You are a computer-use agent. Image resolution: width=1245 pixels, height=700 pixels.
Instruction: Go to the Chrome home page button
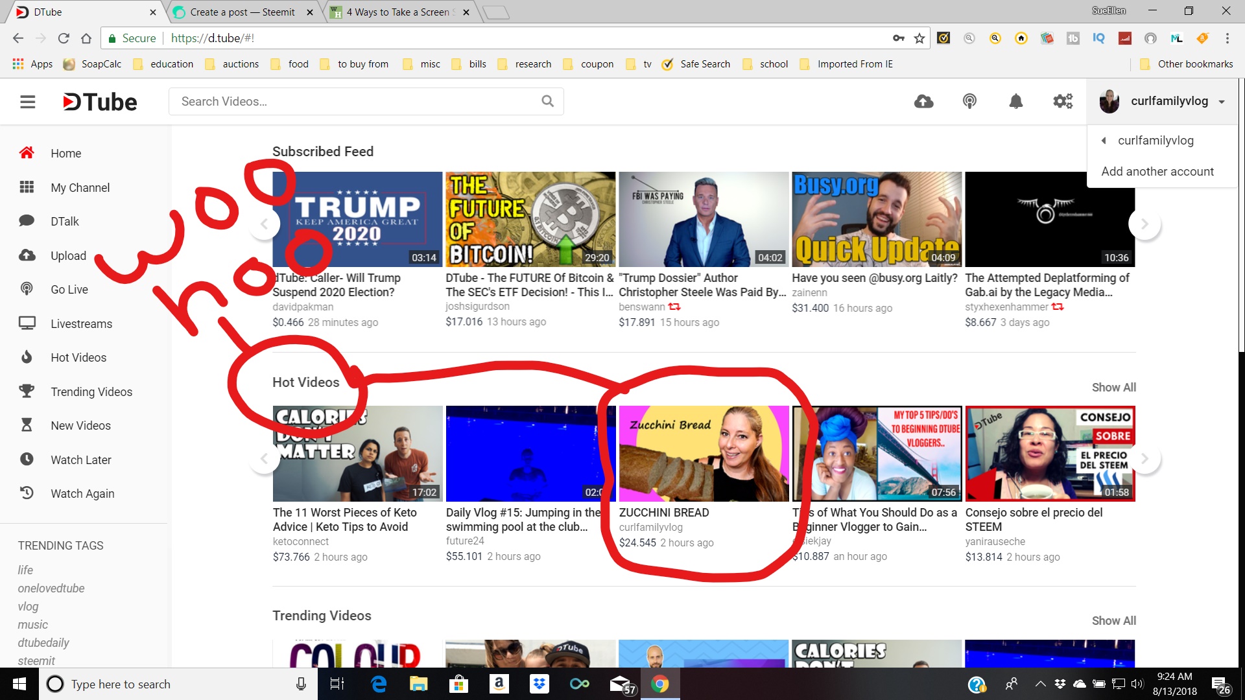(86, 38)
